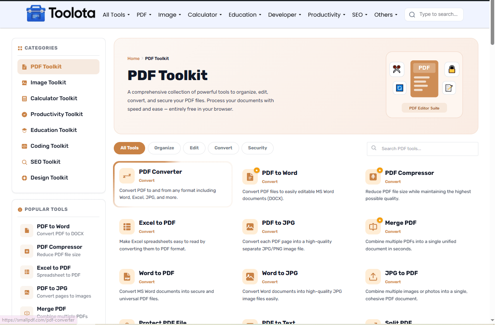Open the JPG to PDF tool title
Image resolution: width=495 pixels, height=325 pixels.
pyautogui.click(x=401, y=273)
